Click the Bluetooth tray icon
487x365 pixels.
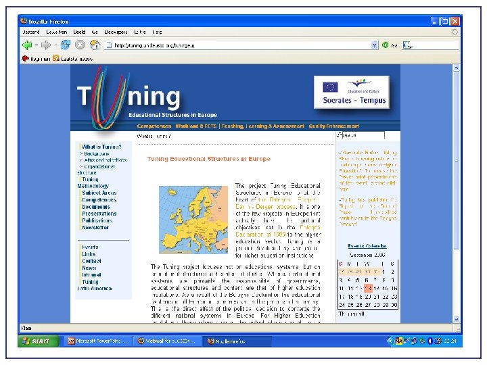pos(430,341)
